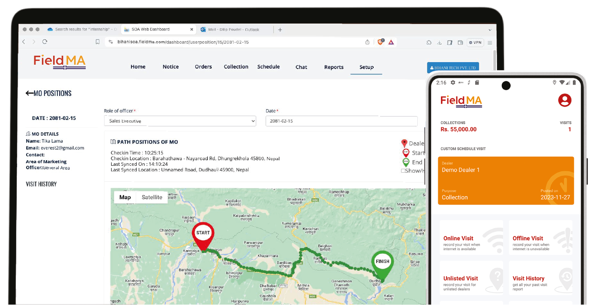Open a new browser tab with plus
Screen dimensions: 596x305
[280, 30]
